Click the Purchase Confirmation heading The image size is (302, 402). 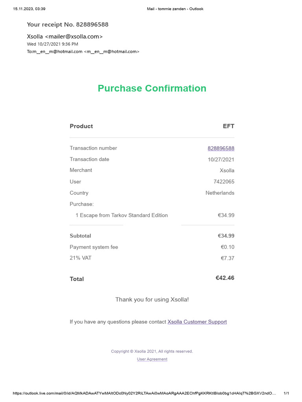152,88
